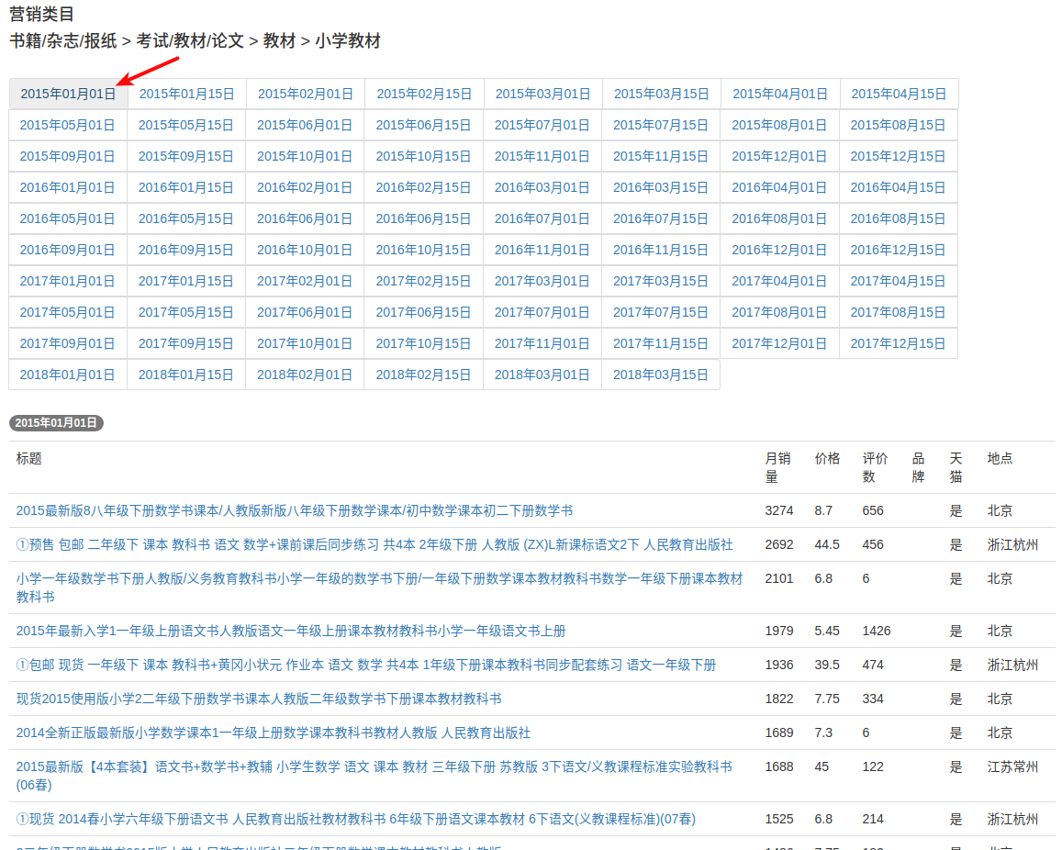The image size is (1062, 850).
Task: Switch to the 2018年01月01日 date tab
Action: coord(68,375)
